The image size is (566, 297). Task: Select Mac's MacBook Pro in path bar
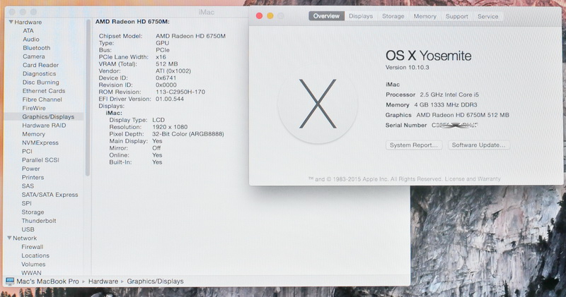pyautogui.click(x=47, y=281)
